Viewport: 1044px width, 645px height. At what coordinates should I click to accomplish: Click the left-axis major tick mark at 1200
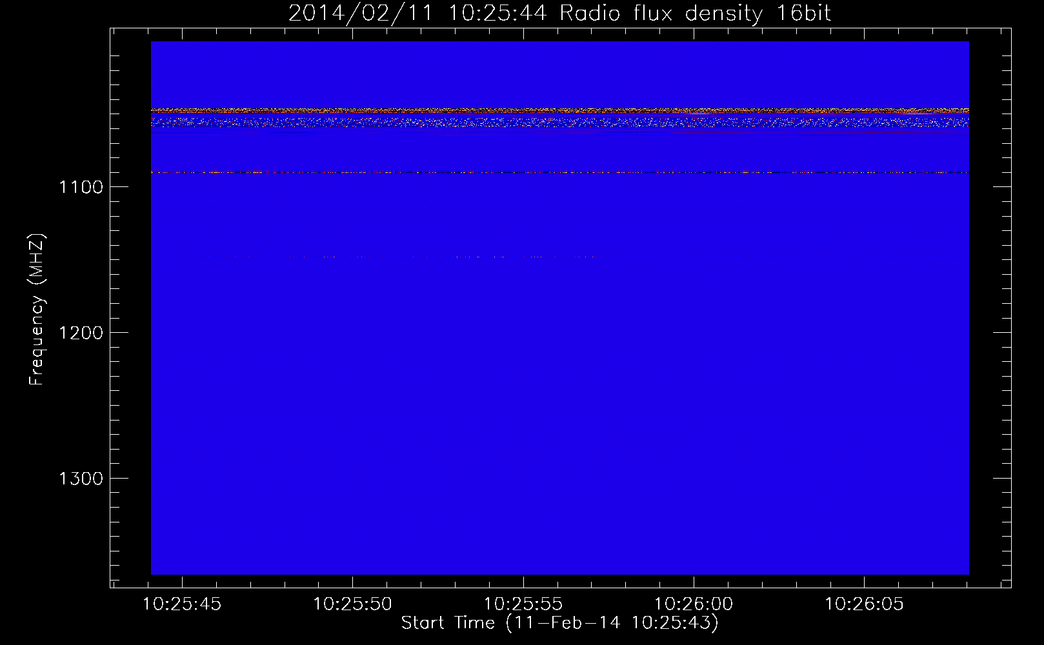pos(115,332)
